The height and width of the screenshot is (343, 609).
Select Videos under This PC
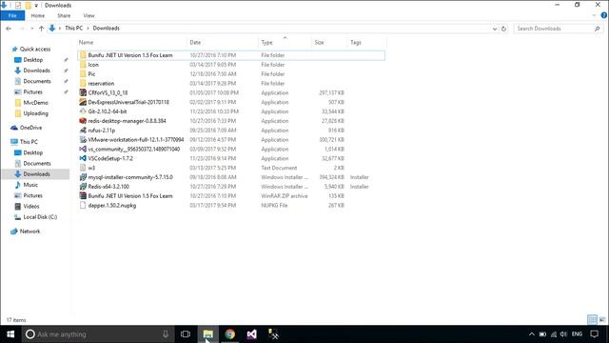tap(31, 207)
